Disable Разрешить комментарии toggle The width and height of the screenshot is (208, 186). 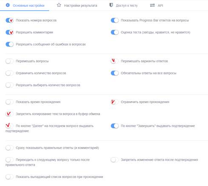coord(9,32)
